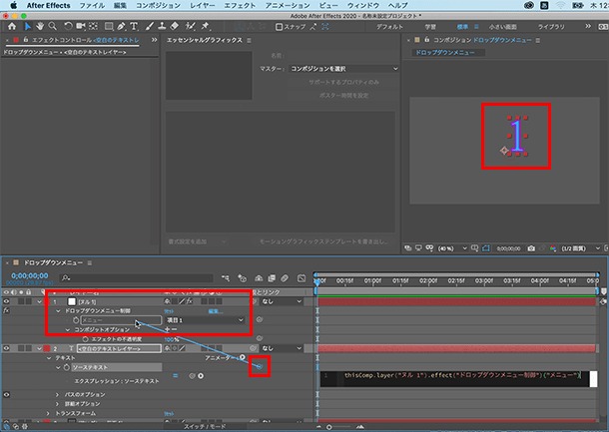This screenshot has width=609, height=432.
Task: Click the draft 3D icon in timeline
Action: click(242, 278)
